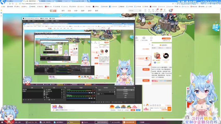Move the scene down with the Scenes down arrow
The height and width of the screenshot is (124, 221).
click(x=31, y=100)
